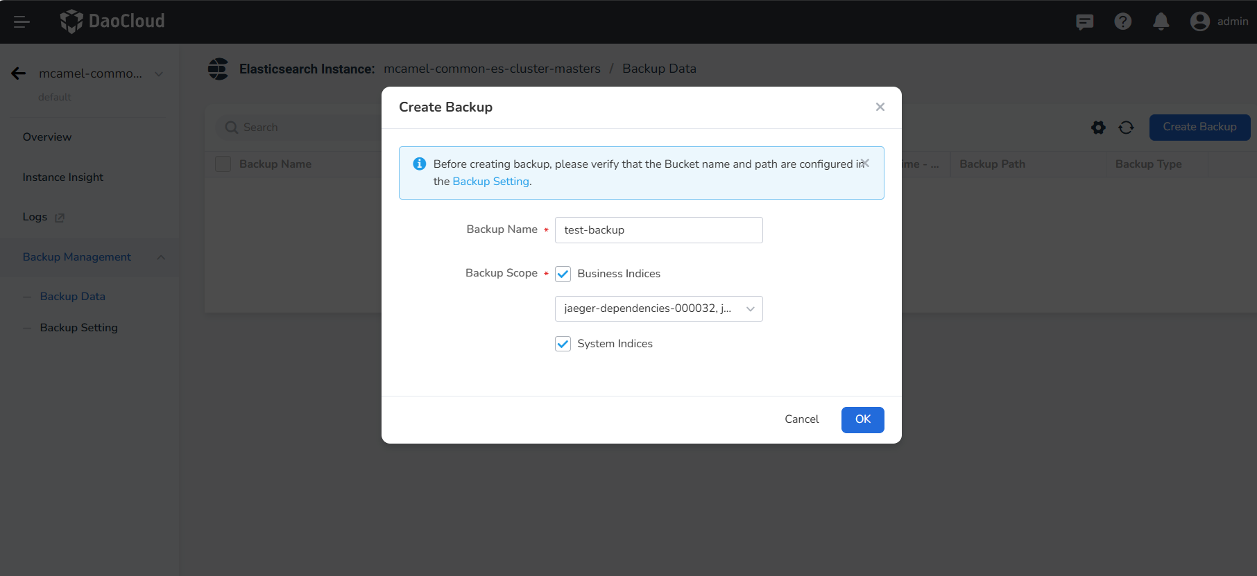Open Instance Insight in the sidebar
Image resolution: width=1257 pixels, height=576 pixels.
(62, 177)
